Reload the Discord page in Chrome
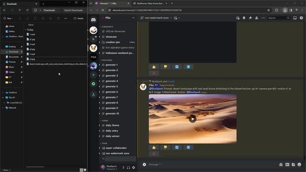Image resolution: width=306 pixels, height=172 pixels. [x=103, y=10]
